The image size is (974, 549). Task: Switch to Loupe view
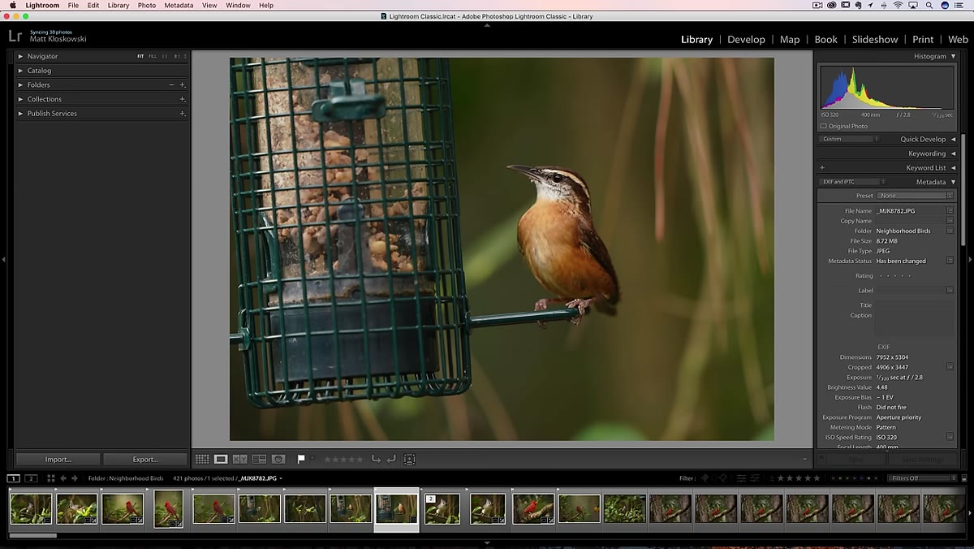tap(221, 459)
